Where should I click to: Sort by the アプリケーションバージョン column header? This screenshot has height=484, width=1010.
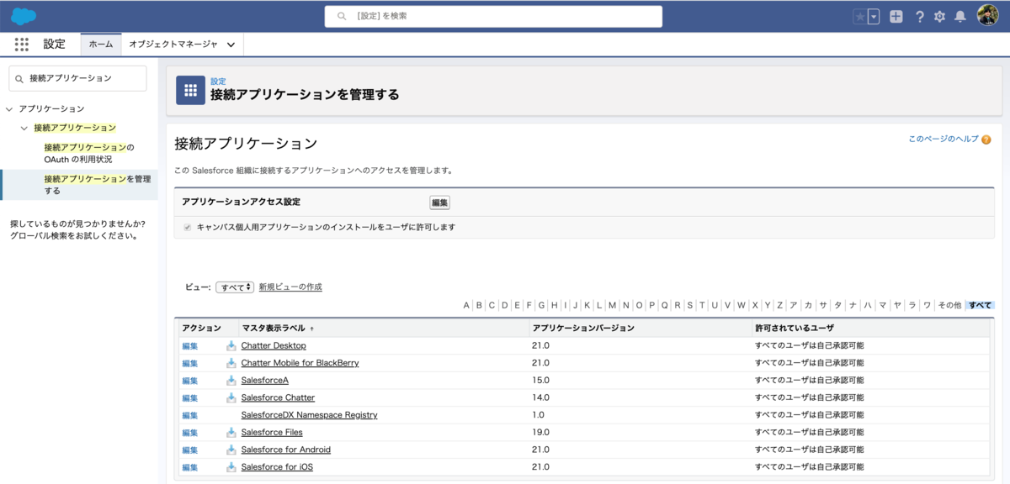point(582,328)
